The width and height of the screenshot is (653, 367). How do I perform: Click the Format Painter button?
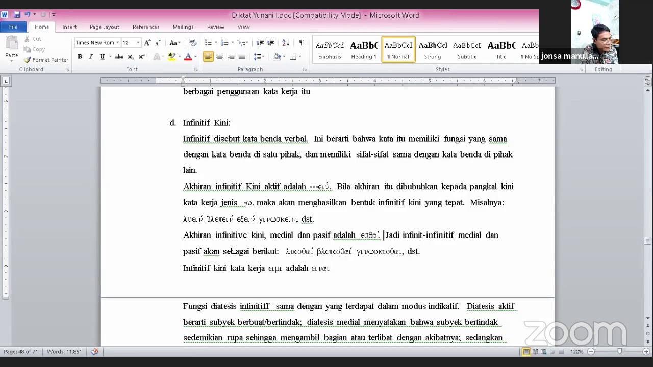pos(46,60)
